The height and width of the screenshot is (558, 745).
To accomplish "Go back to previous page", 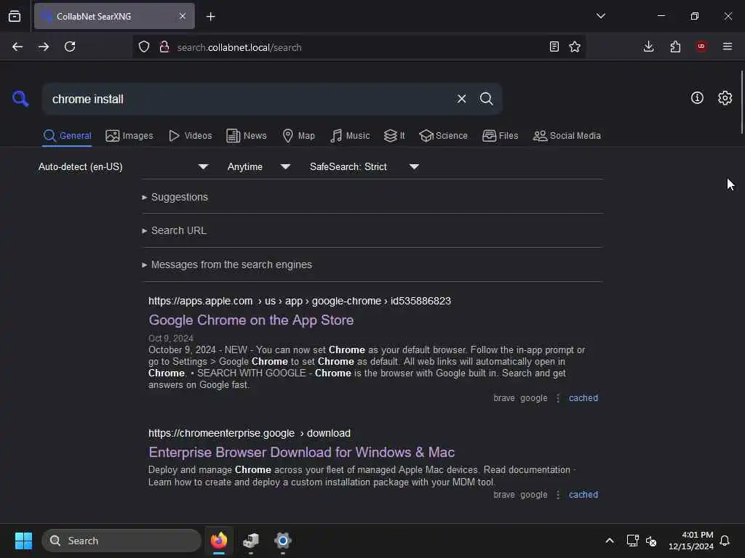I will [17, 46].
